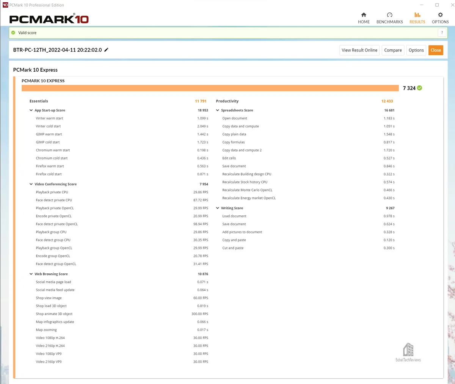Open the question mark help button
The image size is (455, 384).
[x=442, y=33]
